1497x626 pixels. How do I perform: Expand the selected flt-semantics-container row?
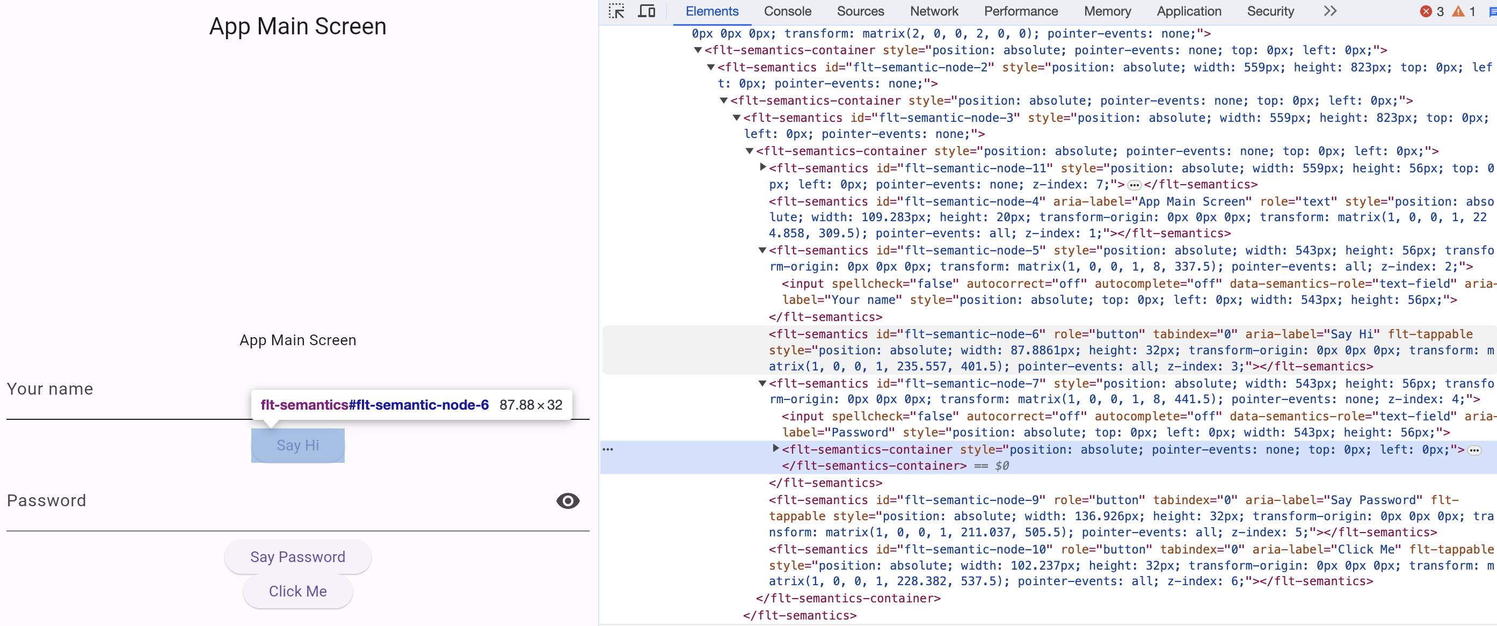(775, 449)
